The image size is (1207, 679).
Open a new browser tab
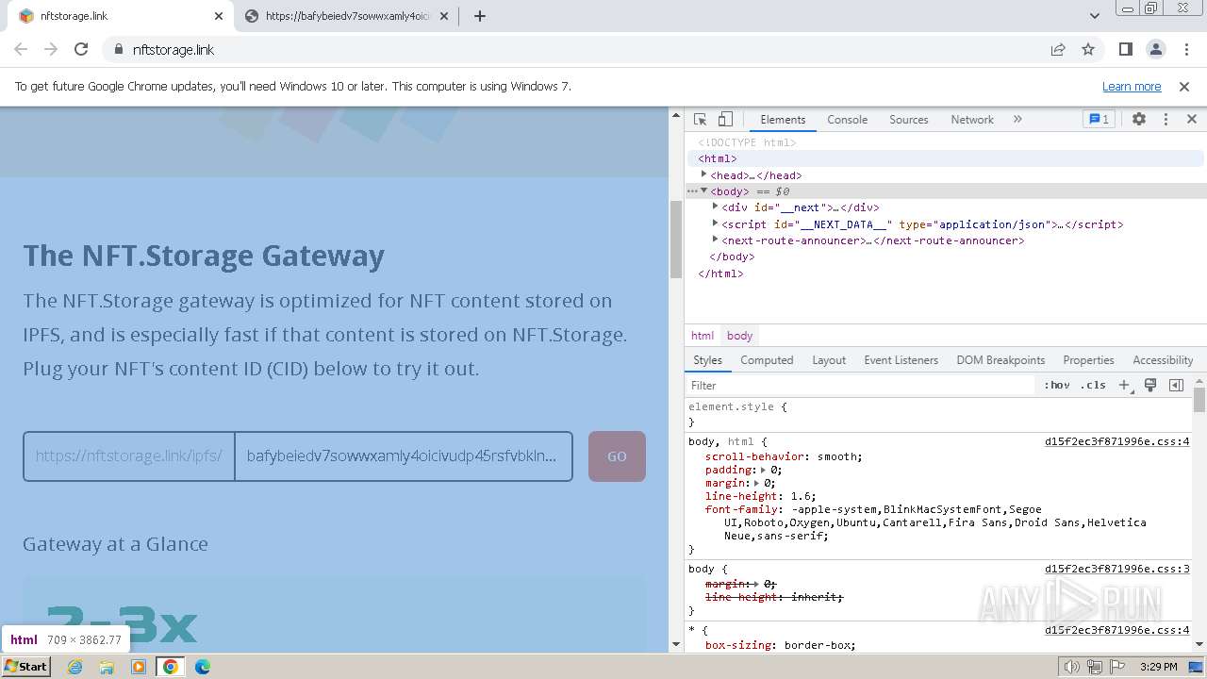point(480,16)
